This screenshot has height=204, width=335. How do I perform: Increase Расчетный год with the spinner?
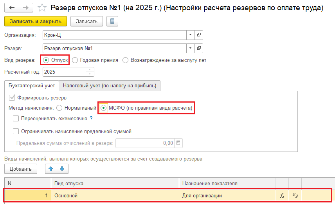pos(90,70)
